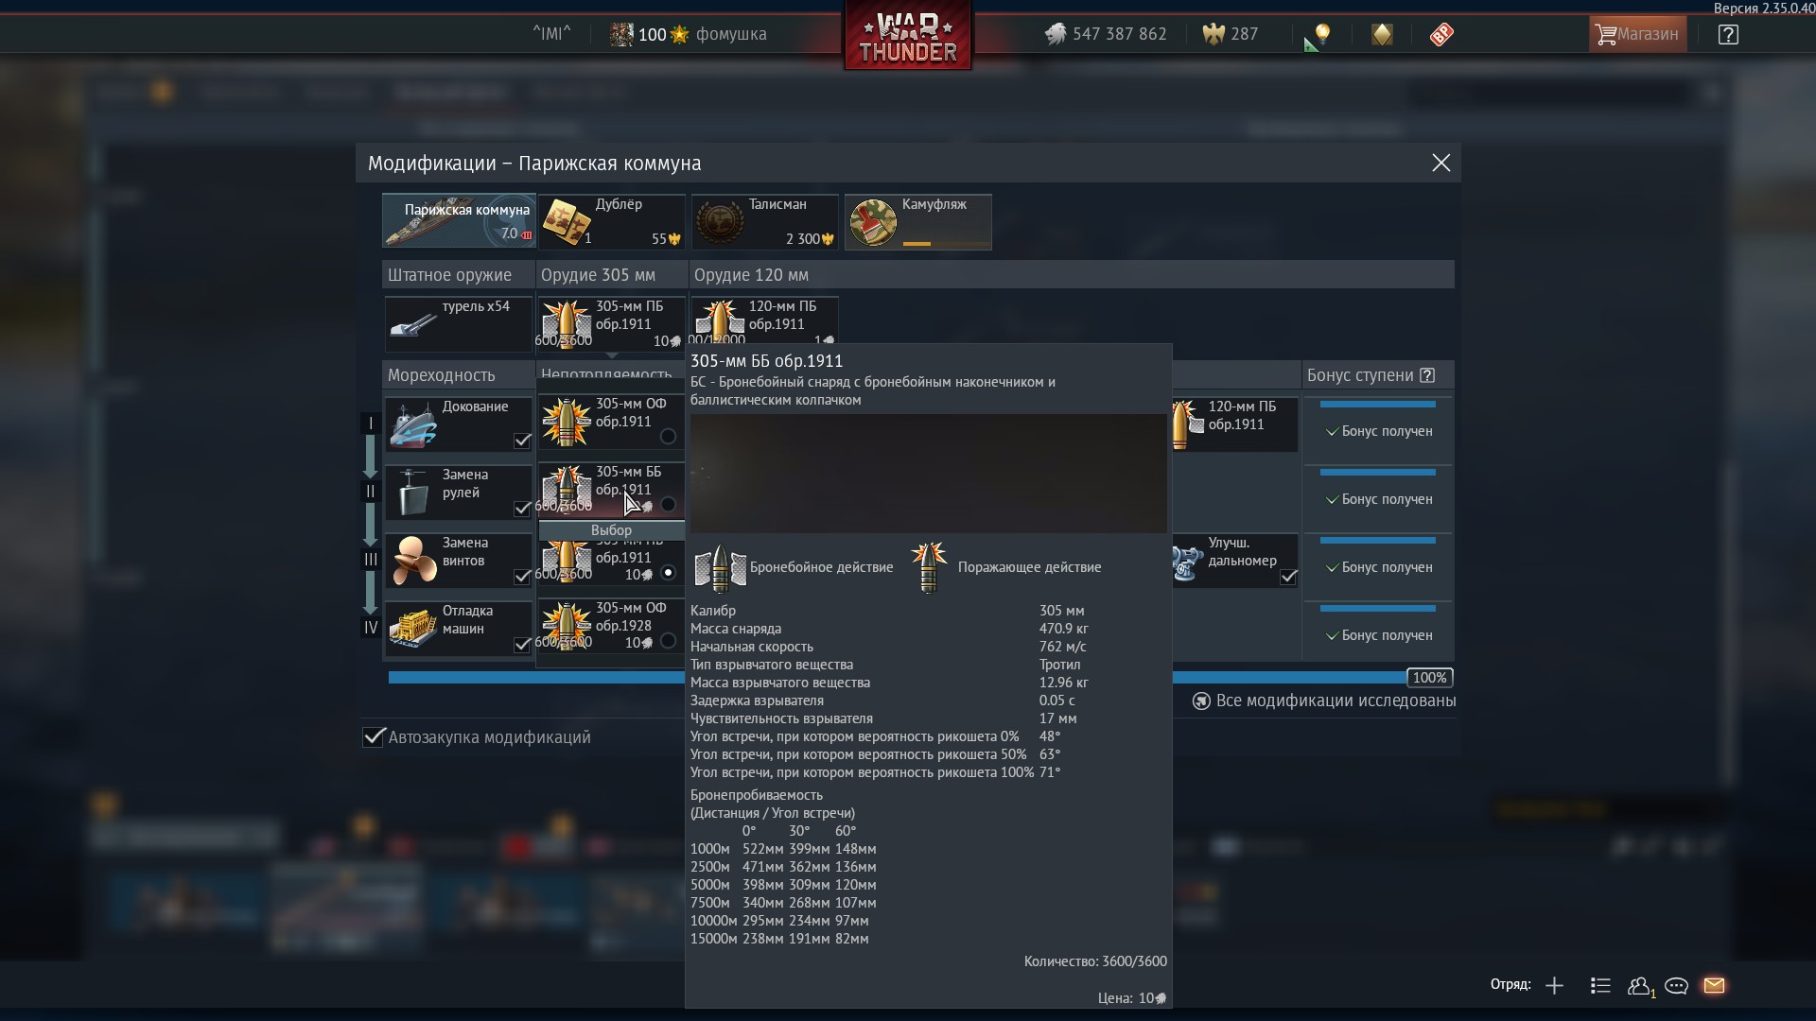Toggle the Замена рулей modification checkbox
Image resolution: width=1816 pixels, height=1021 pixels.
[x=522, y=508]
